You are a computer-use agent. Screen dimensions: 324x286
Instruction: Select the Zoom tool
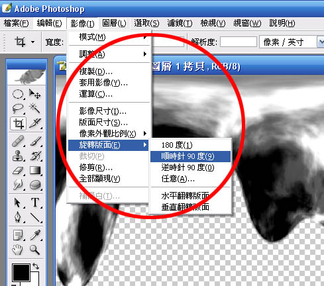point(35,250)
